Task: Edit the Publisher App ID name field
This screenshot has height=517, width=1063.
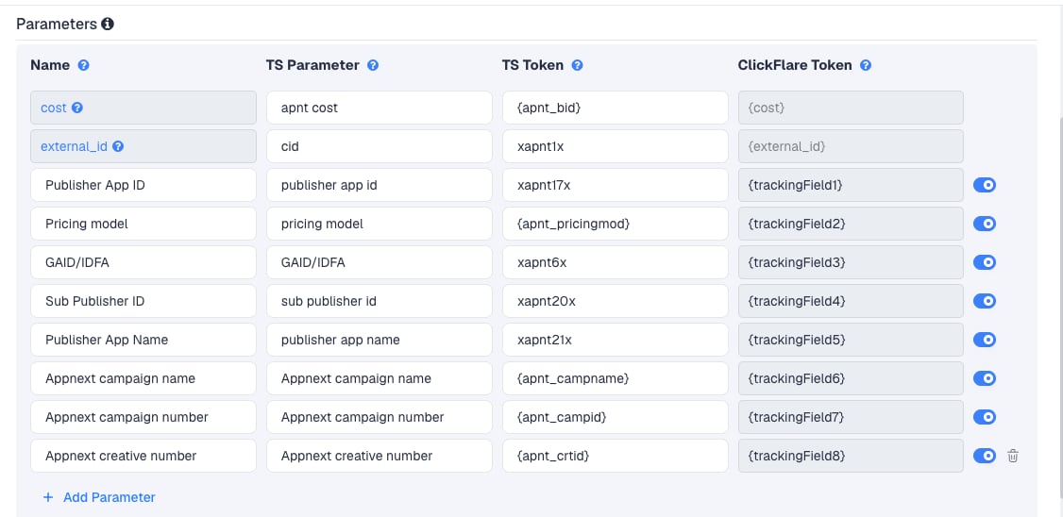Action: pos(143,185)
